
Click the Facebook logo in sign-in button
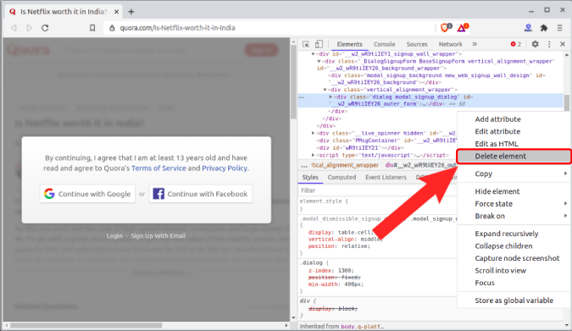pyautogui.click(x=158, y=194)
